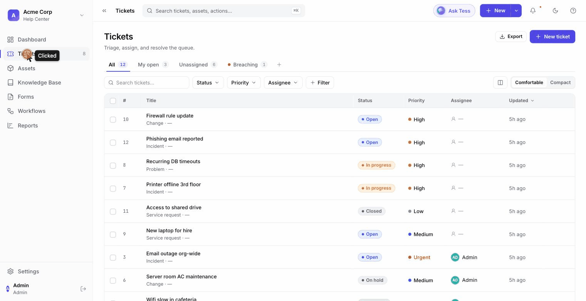This screenshot has width=586, height=301.
Task: Click the log out icon next to Admin
Action: tap(83, 289)
